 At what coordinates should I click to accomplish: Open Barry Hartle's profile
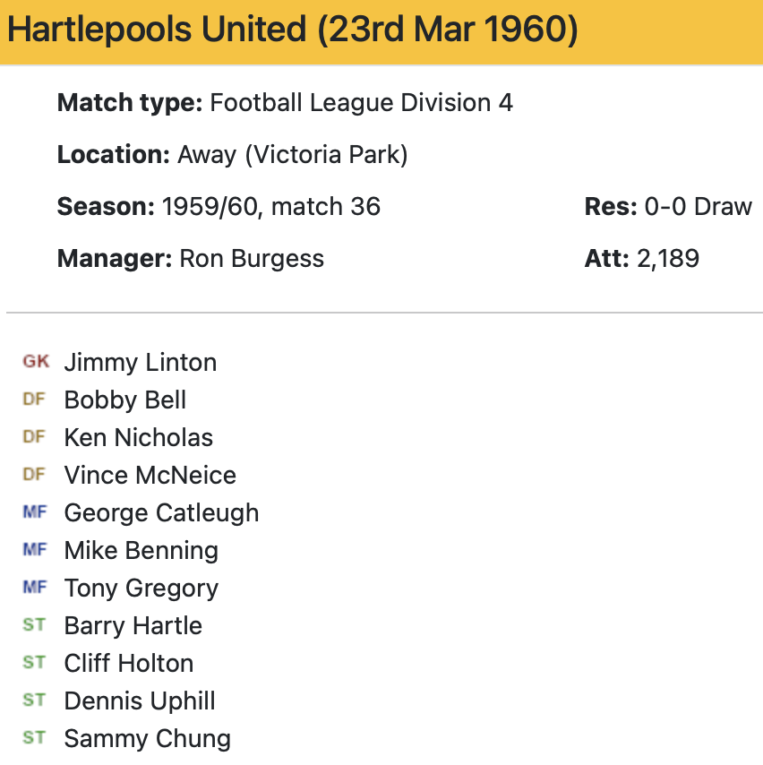tap(133, 626)
